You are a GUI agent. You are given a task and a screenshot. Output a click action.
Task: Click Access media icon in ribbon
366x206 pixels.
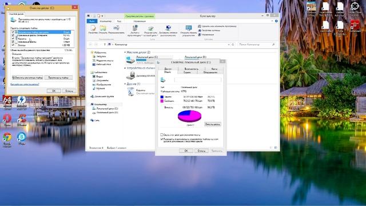click(135, 28)
